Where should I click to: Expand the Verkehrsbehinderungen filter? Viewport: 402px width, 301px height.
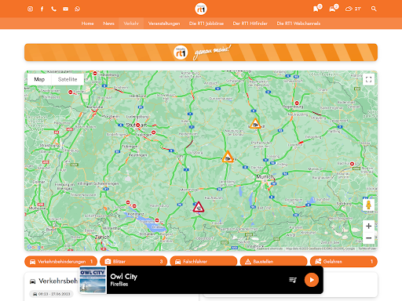[x=60, y=262]
